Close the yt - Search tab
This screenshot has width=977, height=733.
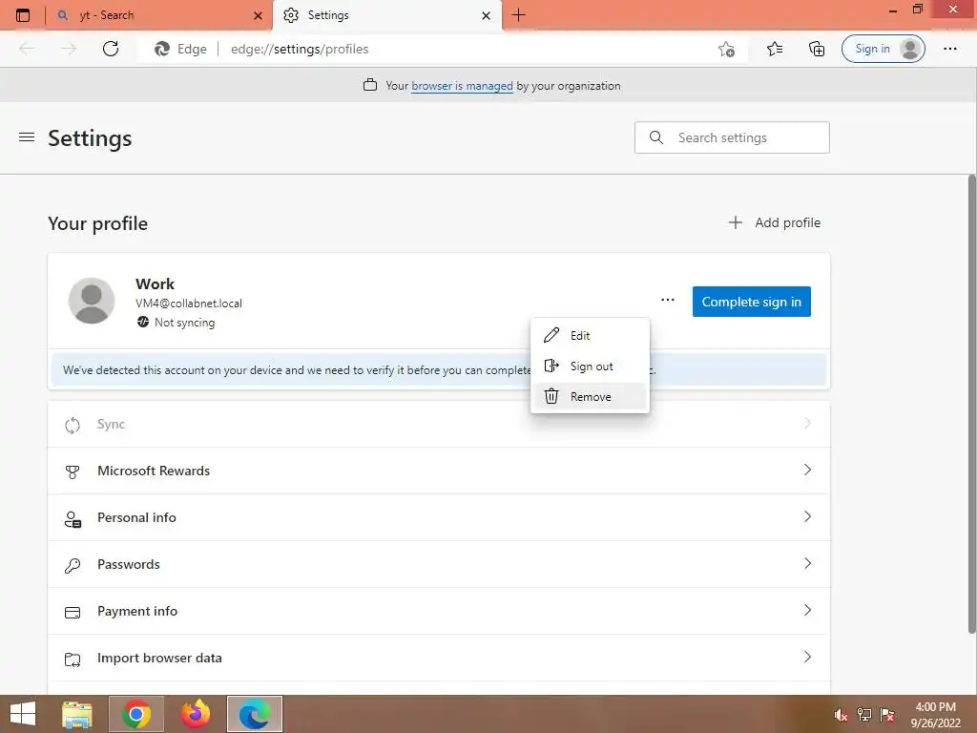tap(258, 15)
